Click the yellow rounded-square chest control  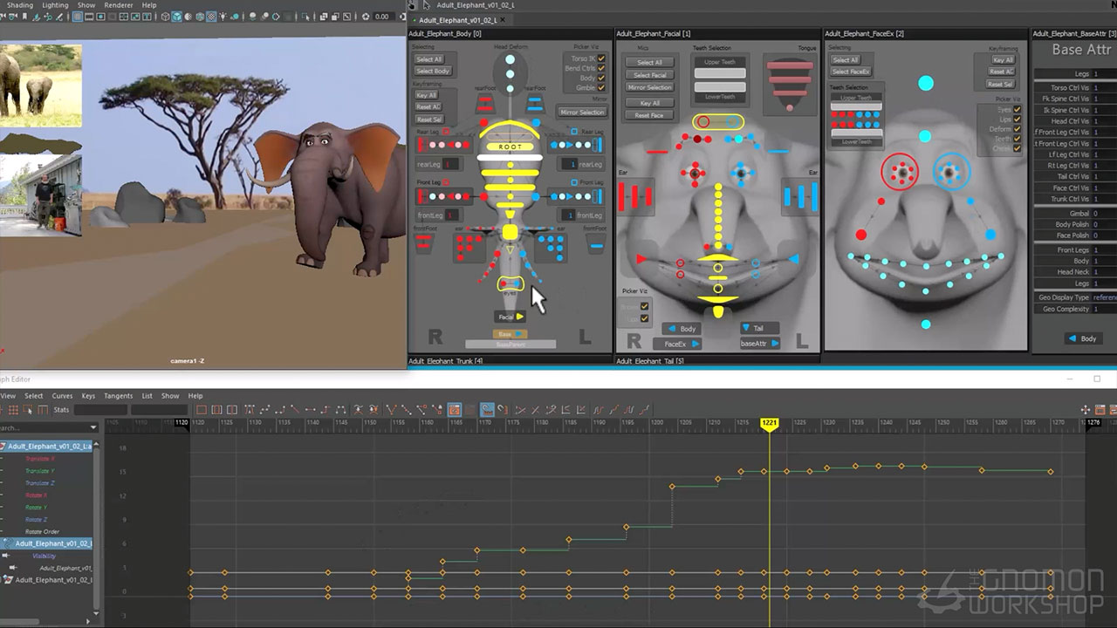(x=511, y=232)
